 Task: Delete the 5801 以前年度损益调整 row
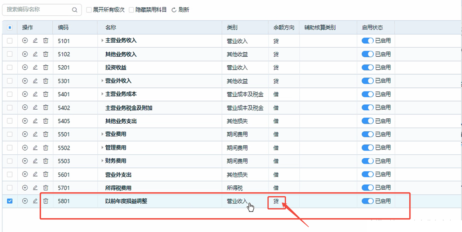point(46,201)
